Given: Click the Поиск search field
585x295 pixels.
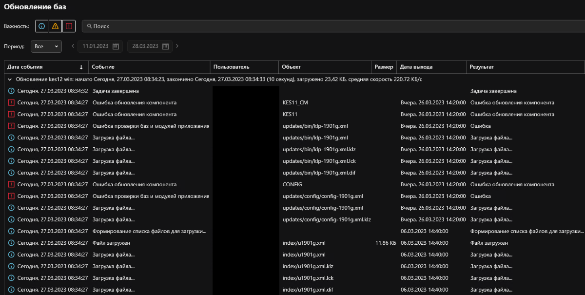Looking at the screenshot, I should pos(331,26).
